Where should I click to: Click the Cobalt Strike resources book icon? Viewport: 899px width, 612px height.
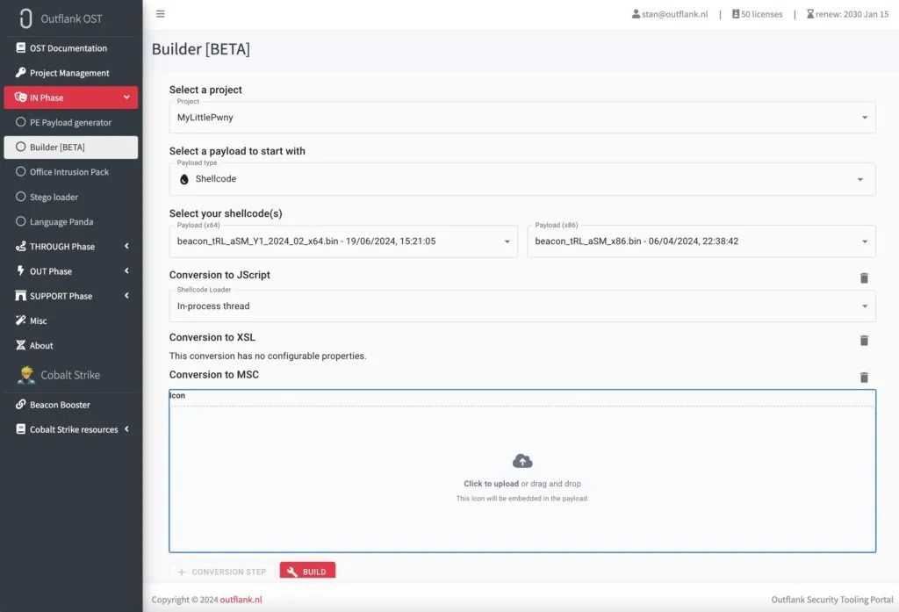coord(21,429)
